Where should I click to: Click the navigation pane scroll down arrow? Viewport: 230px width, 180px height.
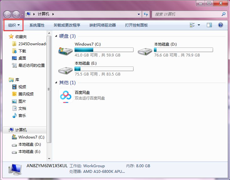coord(49,159)
